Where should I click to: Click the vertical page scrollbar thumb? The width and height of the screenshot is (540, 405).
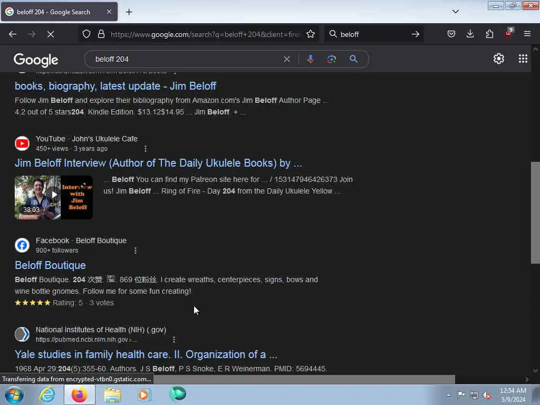(535, 213)
